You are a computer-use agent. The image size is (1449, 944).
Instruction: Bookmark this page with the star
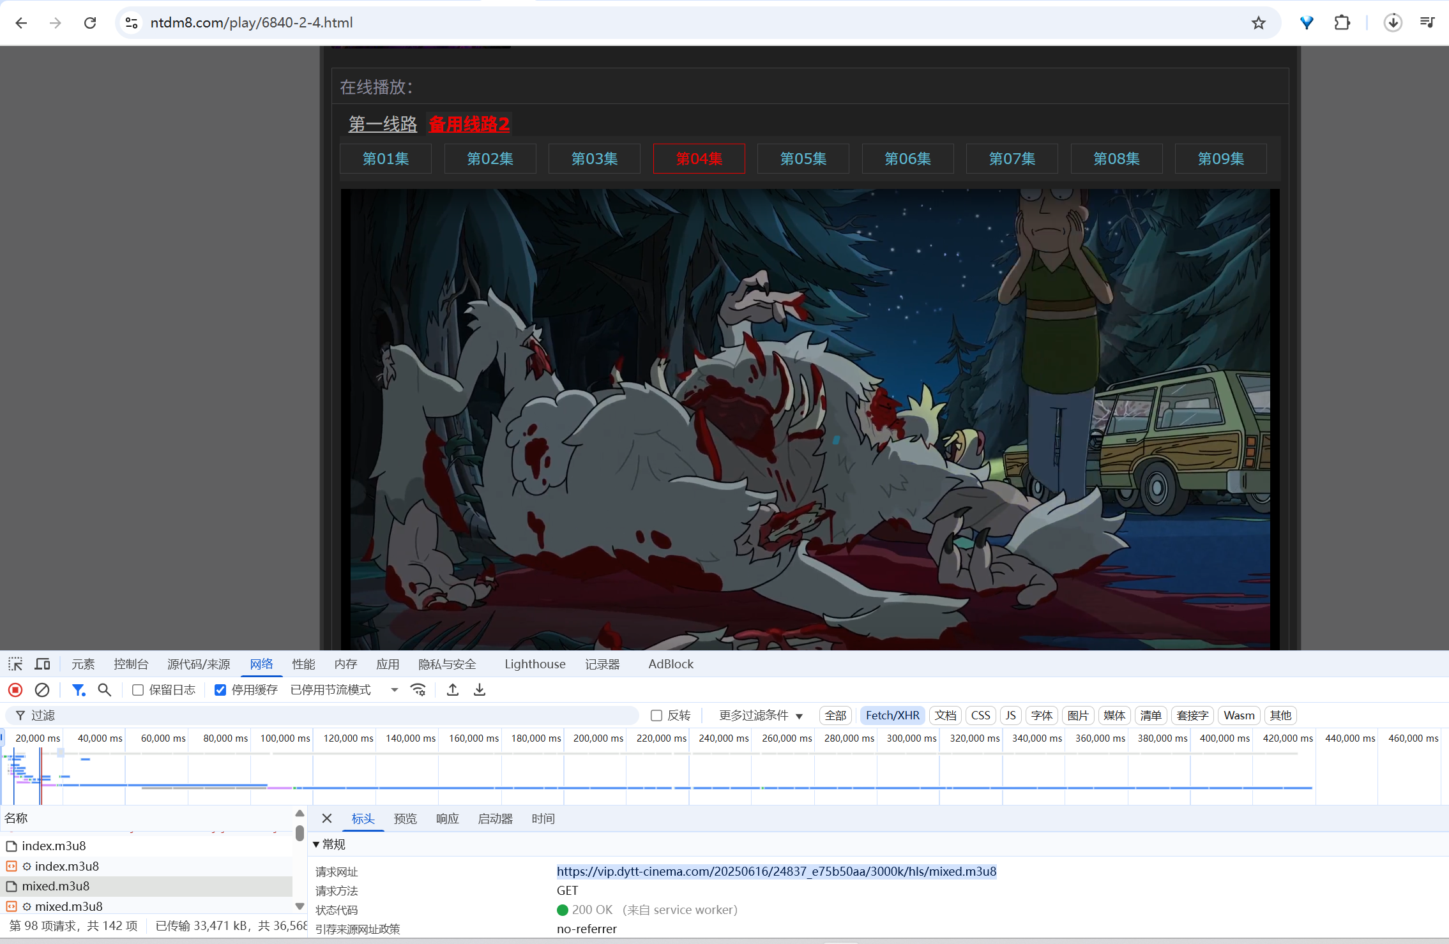click(1258, 23)
